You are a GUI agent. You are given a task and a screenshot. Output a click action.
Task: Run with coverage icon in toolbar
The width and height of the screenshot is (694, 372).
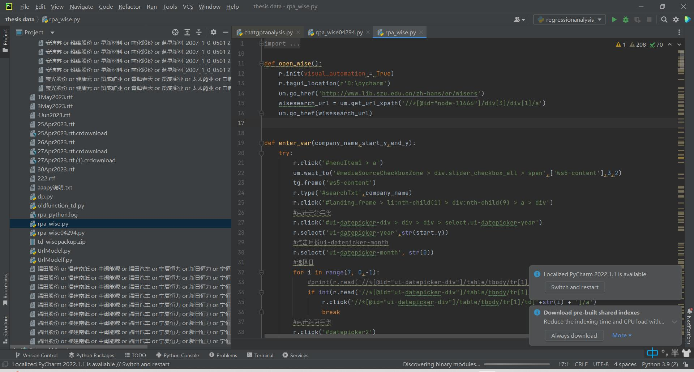click(638, 20)
